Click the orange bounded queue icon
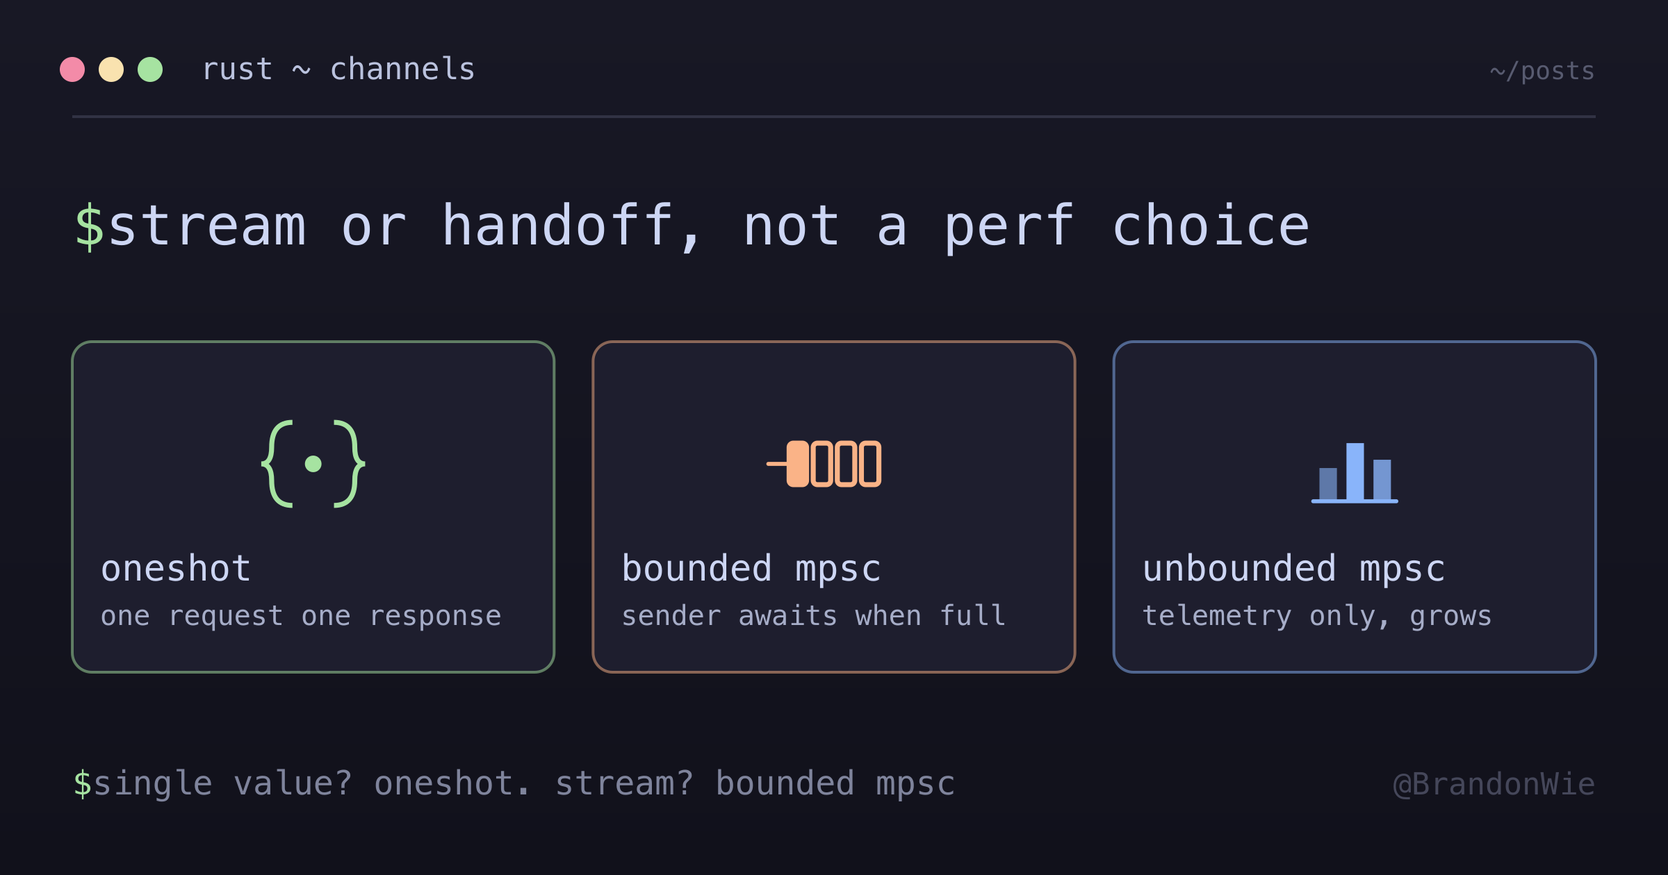 tap(824, 464)
